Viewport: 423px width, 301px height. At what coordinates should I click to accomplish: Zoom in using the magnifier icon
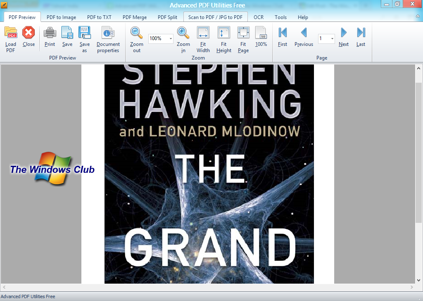coord(183,33)
